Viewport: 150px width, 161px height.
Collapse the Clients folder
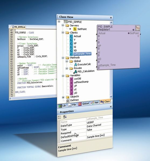(x=63, y=32)
